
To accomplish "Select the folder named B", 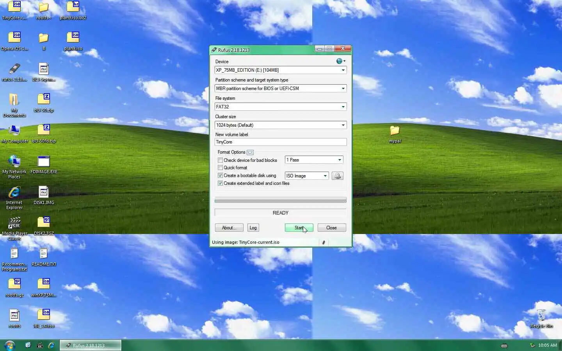I will click(x=44, y=41).
